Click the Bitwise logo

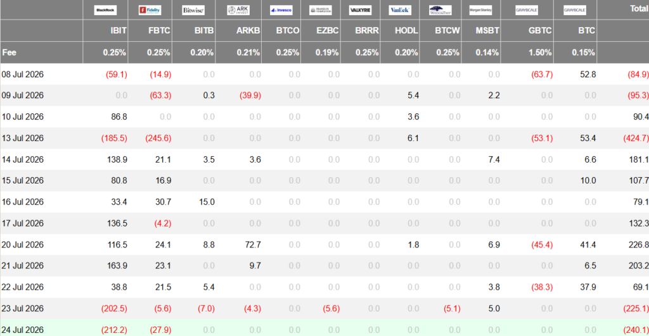193,10
